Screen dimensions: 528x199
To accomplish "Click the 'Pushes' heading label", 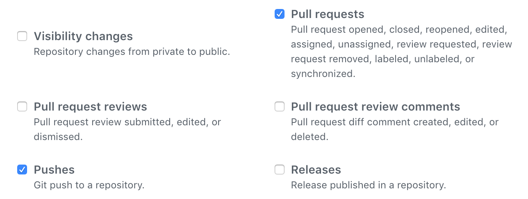I will point(54,170).
